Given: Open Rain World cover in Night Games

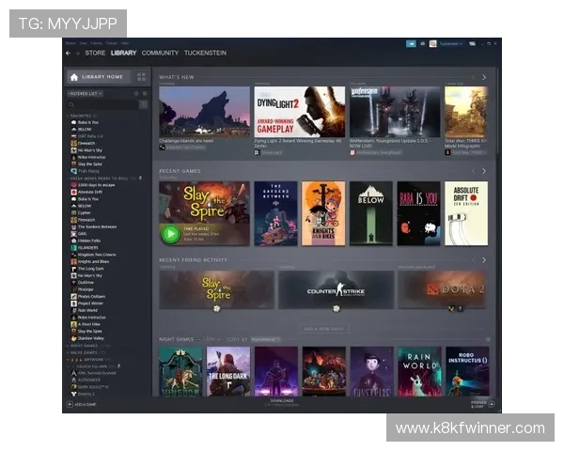Looking at the screenshot, I should coord(419,372).
